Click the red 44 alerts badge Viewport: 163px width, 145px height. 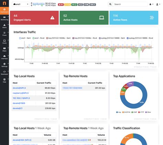(61, 4)
